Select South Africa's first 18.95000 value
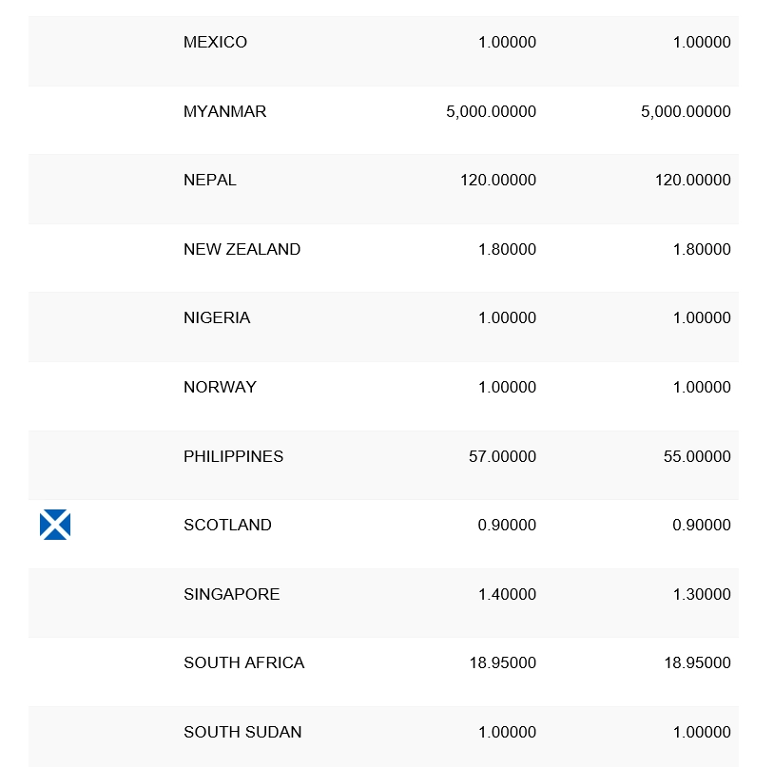Screen dimensions: 774x767 (x=502, y=663)
